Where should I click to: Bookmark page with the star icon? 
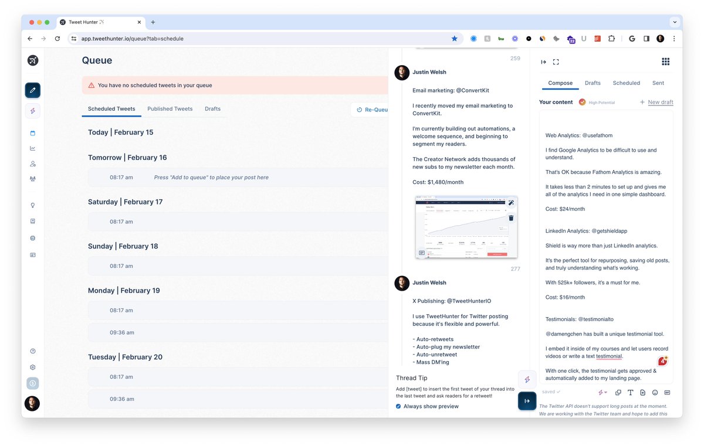454,39
